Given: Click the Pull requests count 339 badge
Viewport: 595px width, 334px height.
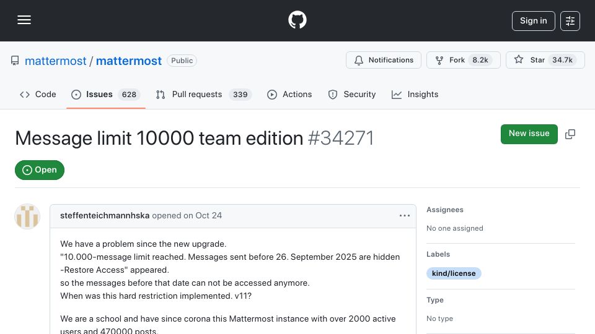Looking at the screenshot, I should click(240, 95).
